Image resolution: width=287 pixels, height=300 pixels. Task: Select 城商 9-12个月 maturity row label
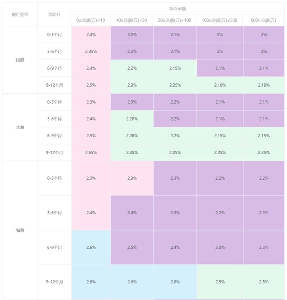click(x=54, y=282)
